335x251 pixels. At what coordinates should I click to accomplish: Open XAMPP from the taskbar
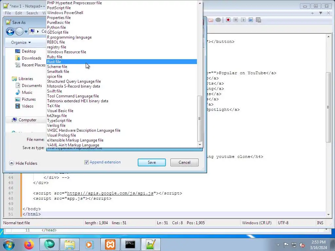pos(110,244)
